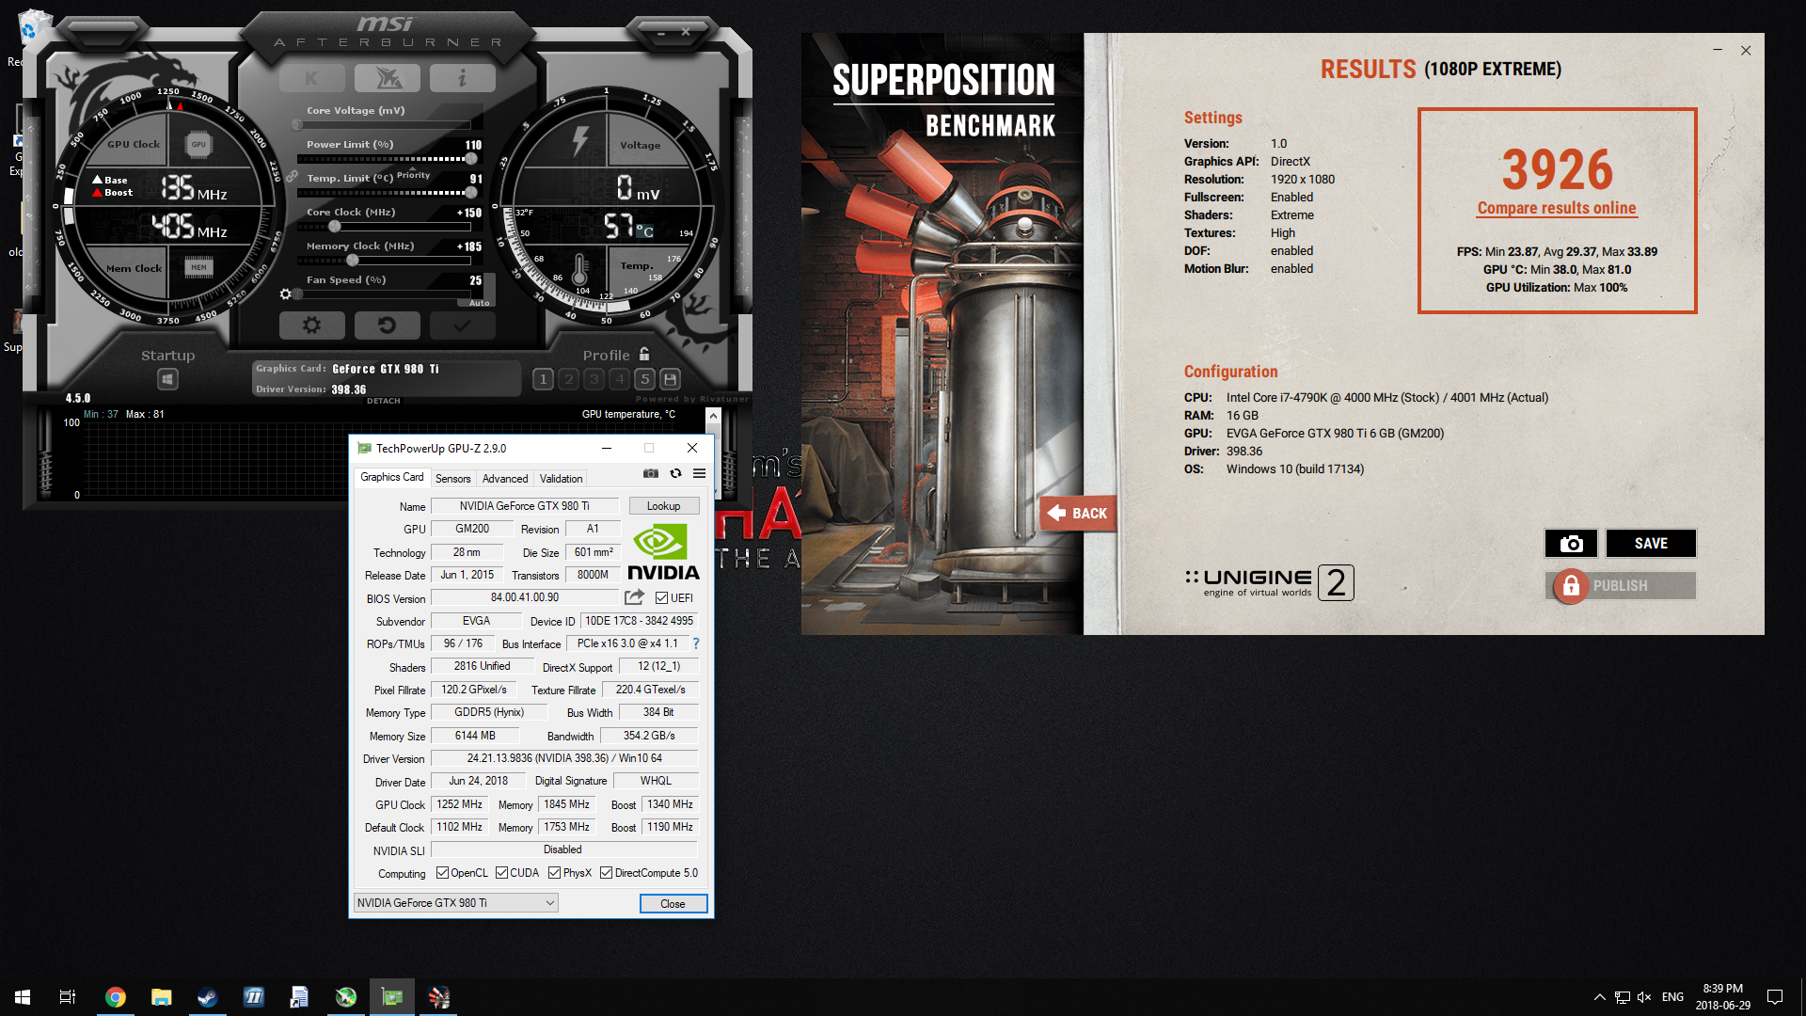The image size is (1806, 1016).
Task: Open Task View on the taskbar
Action: (x=68, y=997)
